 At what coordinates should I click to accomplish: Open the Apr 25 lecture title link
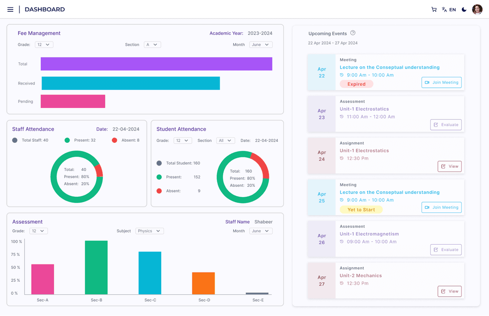click(389, 193)
